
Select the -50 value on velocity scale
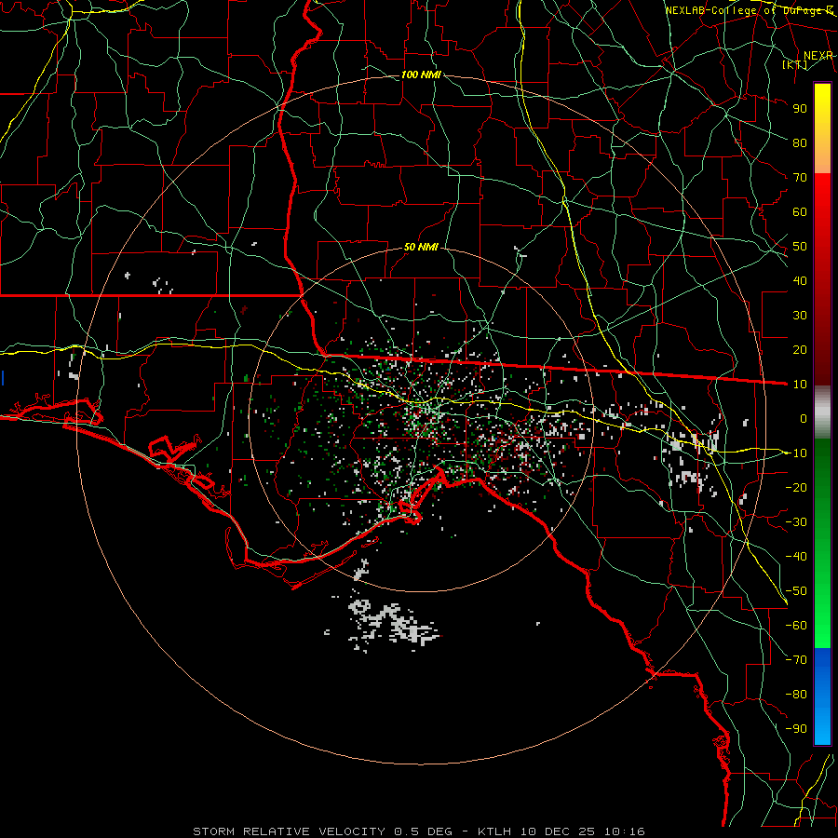click(796, 590)
